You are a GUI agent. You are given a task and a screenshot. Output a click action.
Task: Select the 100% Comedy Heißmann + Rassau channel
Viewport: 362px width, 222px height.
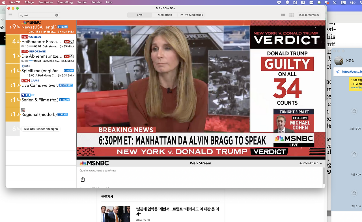tap(41, 42)
